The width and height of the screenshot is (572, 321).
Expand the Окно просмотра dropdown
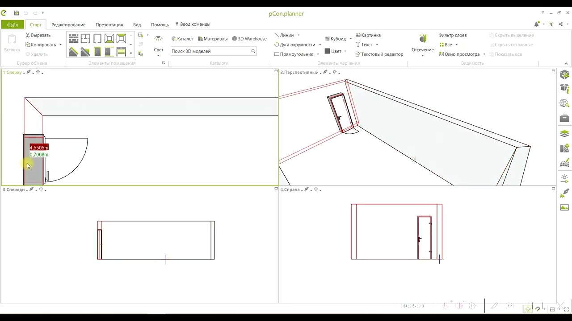coord(484,54)
